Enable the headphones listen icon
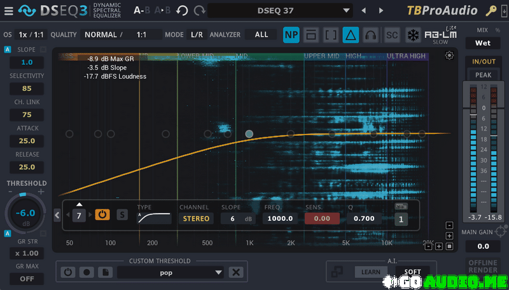509x290 pixels. 371,35
